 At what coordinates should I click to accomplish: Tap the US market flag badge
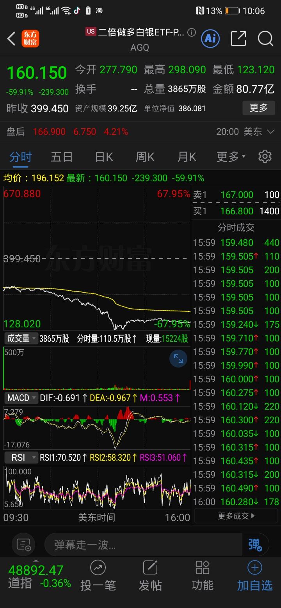(x=91, y=32)
